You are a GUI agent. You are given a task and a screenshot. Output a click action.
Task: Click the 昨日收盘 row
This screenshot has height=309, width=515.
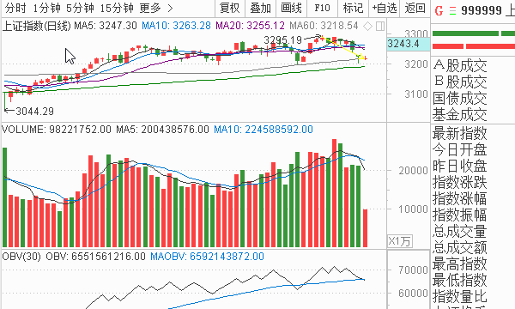click(x=459, y=166)
